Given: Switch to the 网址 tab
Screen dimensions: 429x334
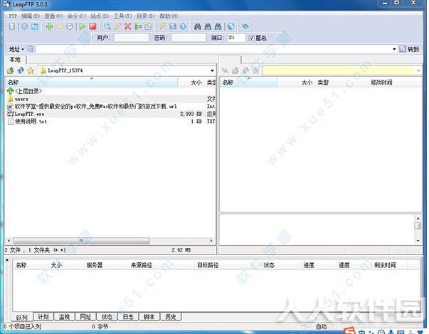Looking at the screenshot, I should [x=85, y=316].
